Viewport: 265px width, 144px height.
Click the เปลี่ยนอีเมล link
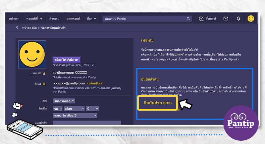[95, 83]
